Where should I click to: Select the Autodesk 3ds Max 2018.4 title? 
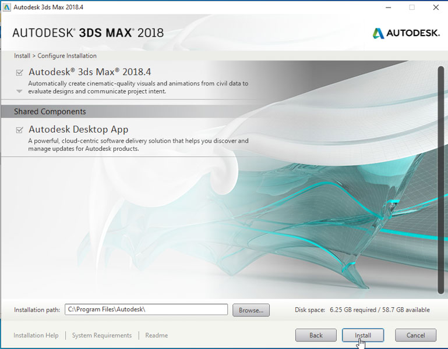tap(90, 72)
